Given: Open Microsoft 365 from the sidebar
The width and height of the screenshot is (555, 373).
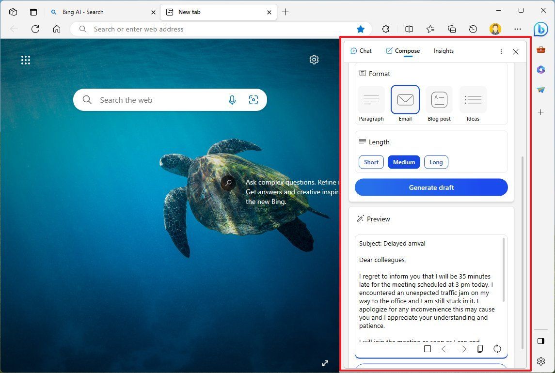Looking at the screenshot, I should coord(540,70).
